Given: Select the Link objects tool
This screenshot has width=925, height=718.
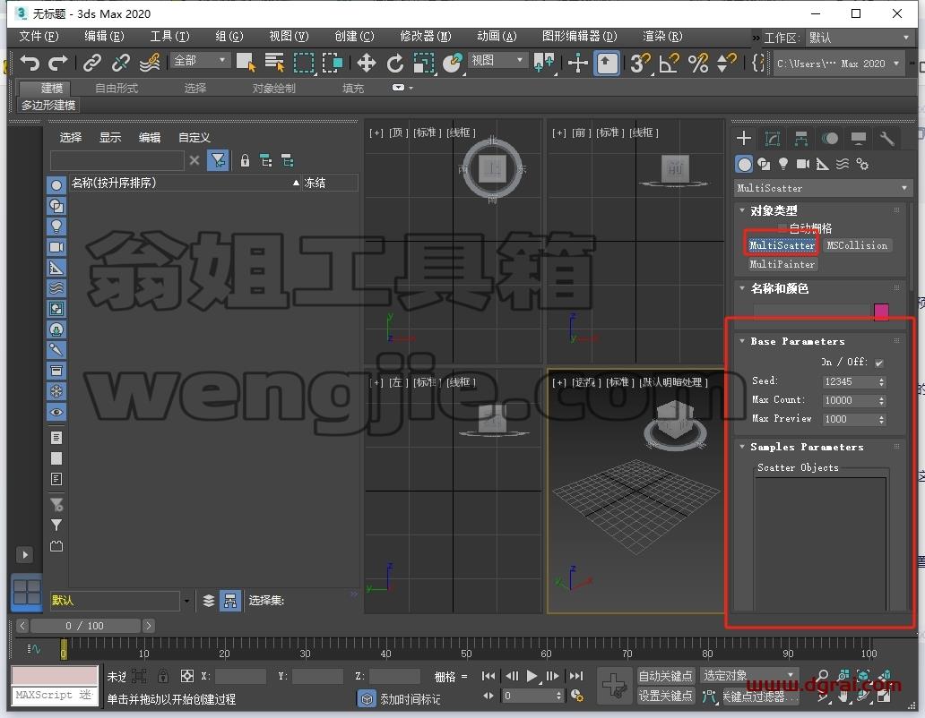Looking at the screenshot, I should pos(92,63).
